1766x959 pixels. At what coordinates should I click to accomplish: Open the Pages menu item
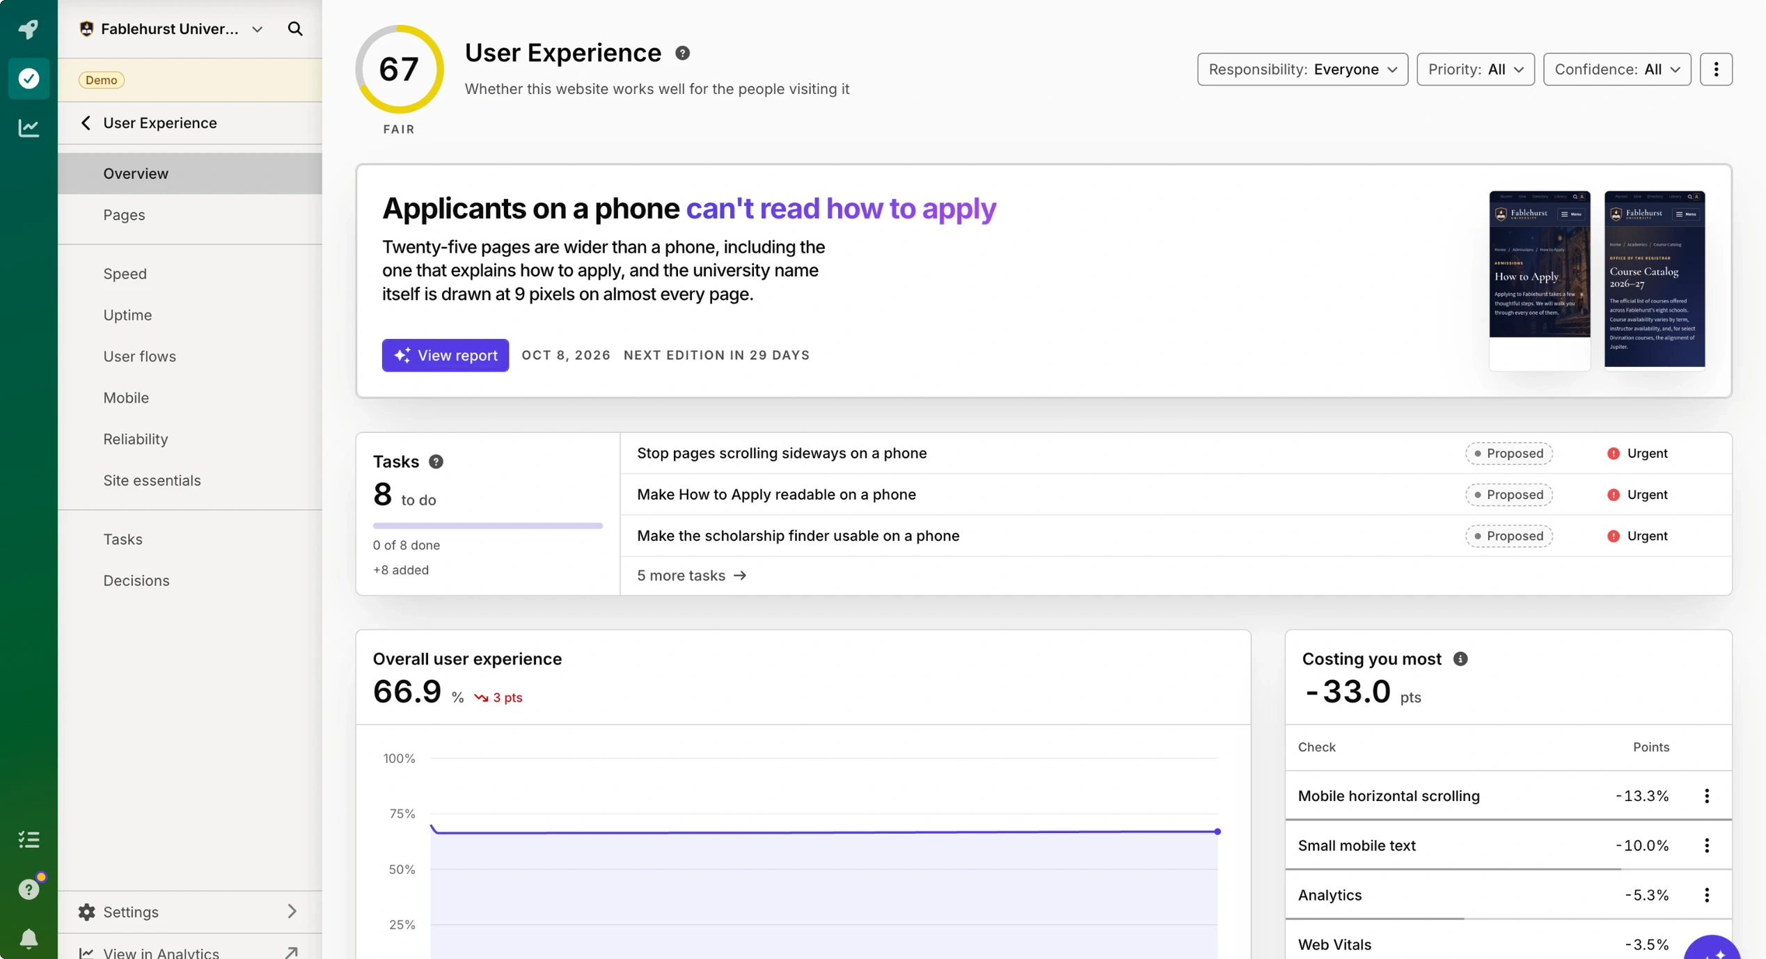190,214
